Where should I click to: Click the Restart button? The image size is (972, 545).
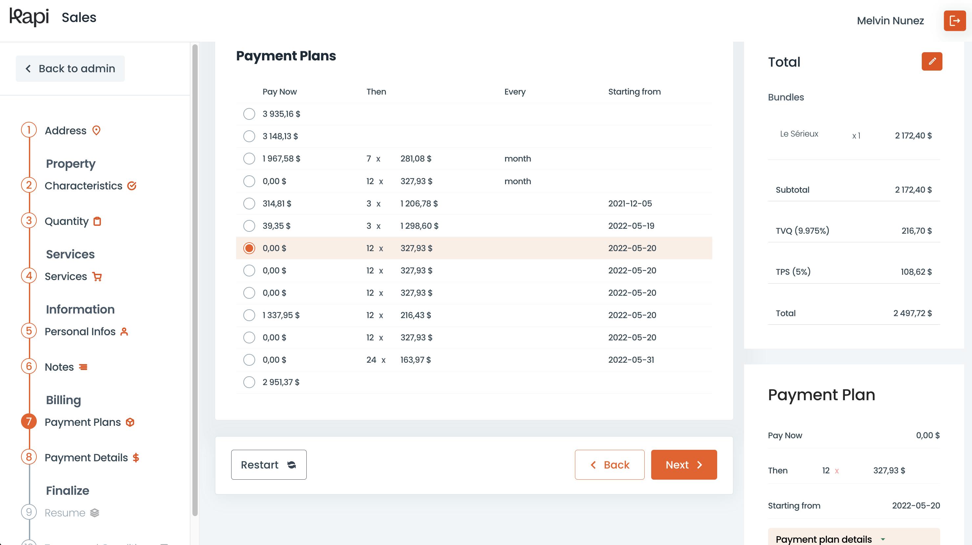(x=269, y=465)
